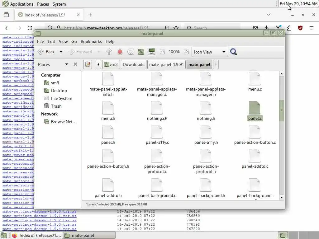Select the mate-panel-applet-info.h file icon

pos(108,79)
